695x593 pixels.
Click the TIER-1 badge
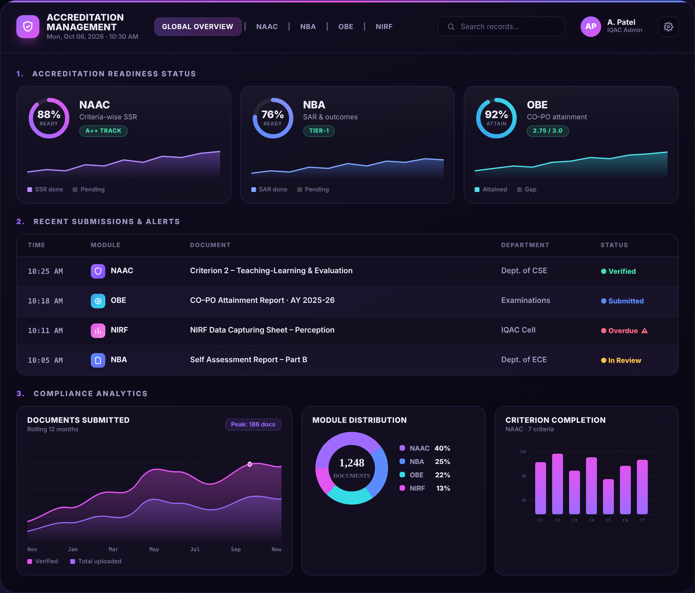click(x=319, y=131)
